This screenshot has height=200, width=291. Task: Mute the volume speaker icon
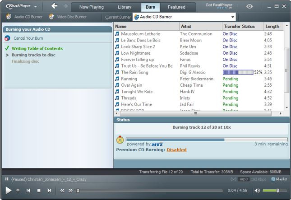[257, 191]
